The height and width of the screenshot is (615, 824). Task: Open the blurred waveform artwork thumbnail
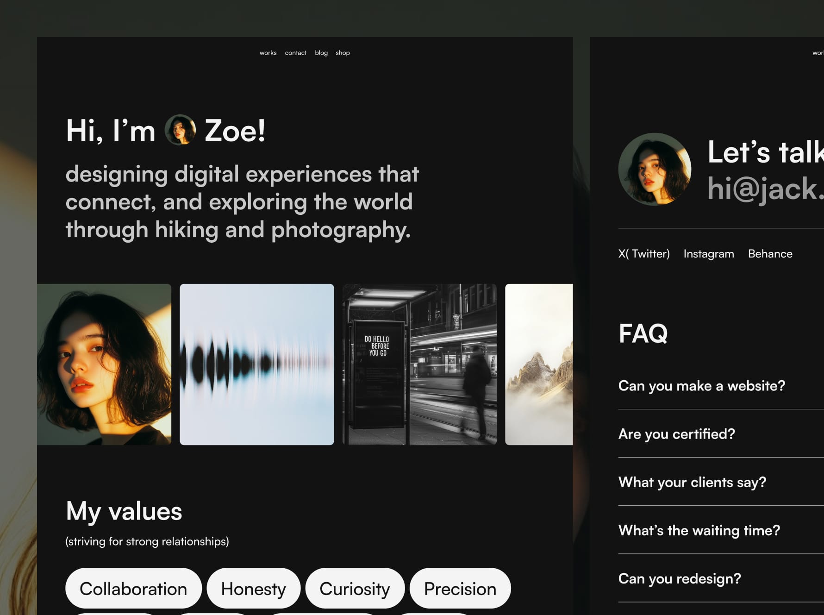tap(256, 364)
